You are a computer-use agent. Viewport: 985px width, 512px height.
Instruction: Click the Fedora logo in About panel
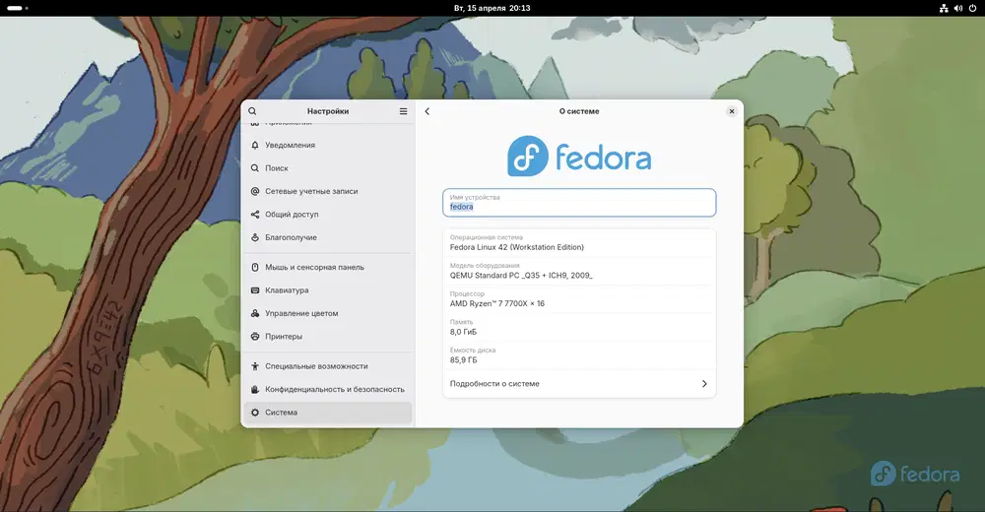click(579, 156)
